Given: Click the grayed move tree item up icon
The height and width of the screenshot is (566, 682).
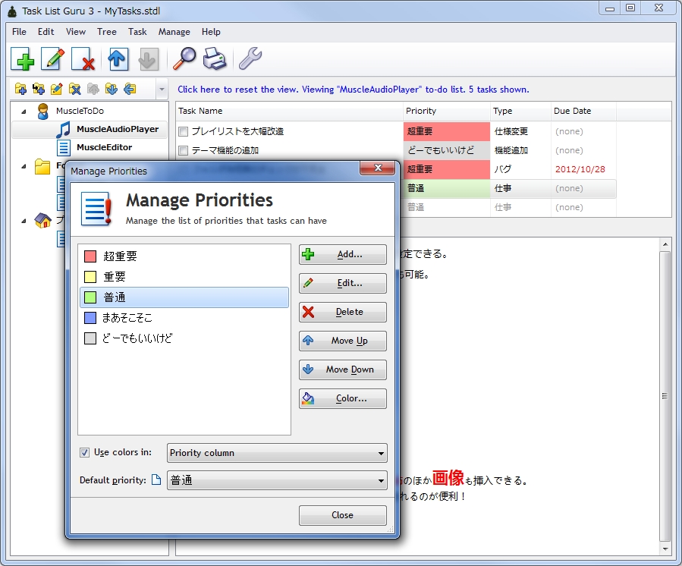Looking at the screenshot, I should pyautogui.click(x=93, y=89).
